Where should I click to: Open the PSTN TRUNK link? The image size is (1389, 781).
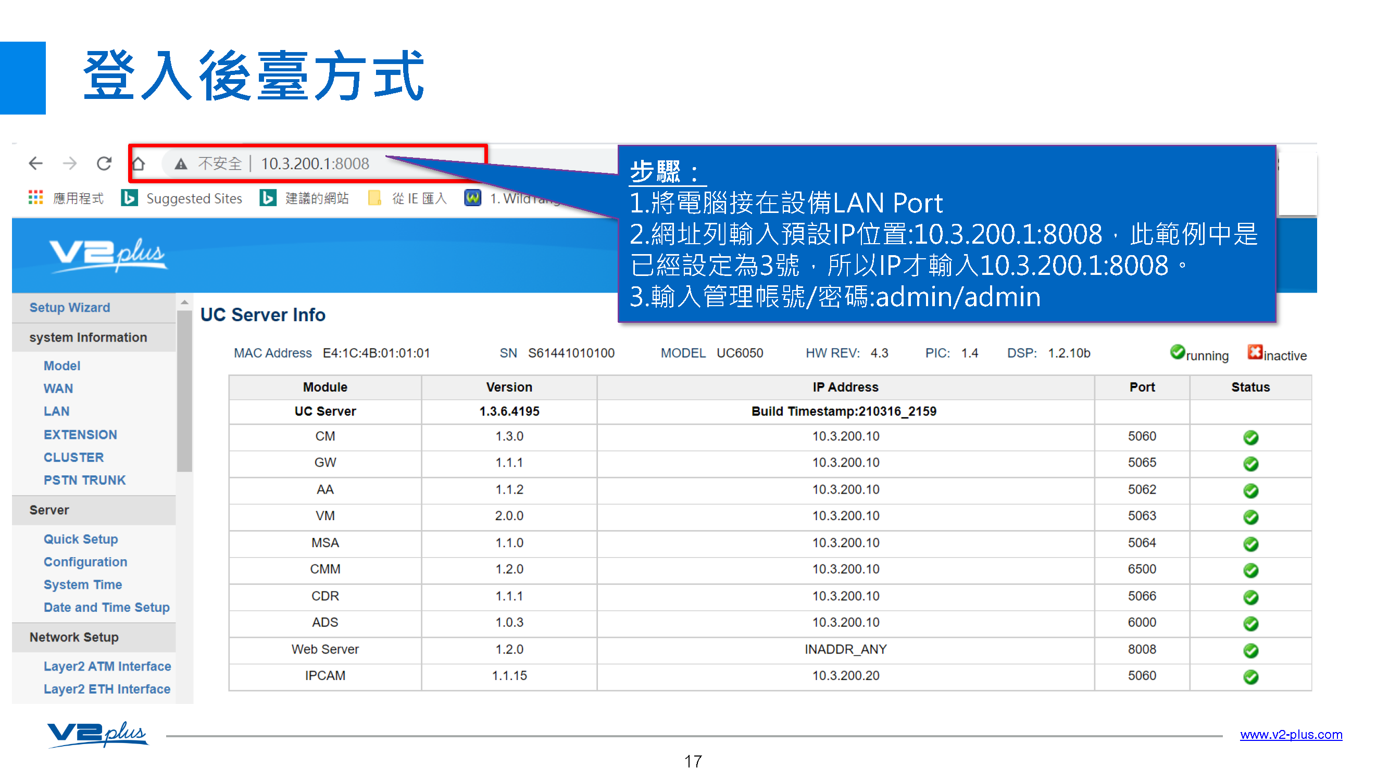click(85, 480)
